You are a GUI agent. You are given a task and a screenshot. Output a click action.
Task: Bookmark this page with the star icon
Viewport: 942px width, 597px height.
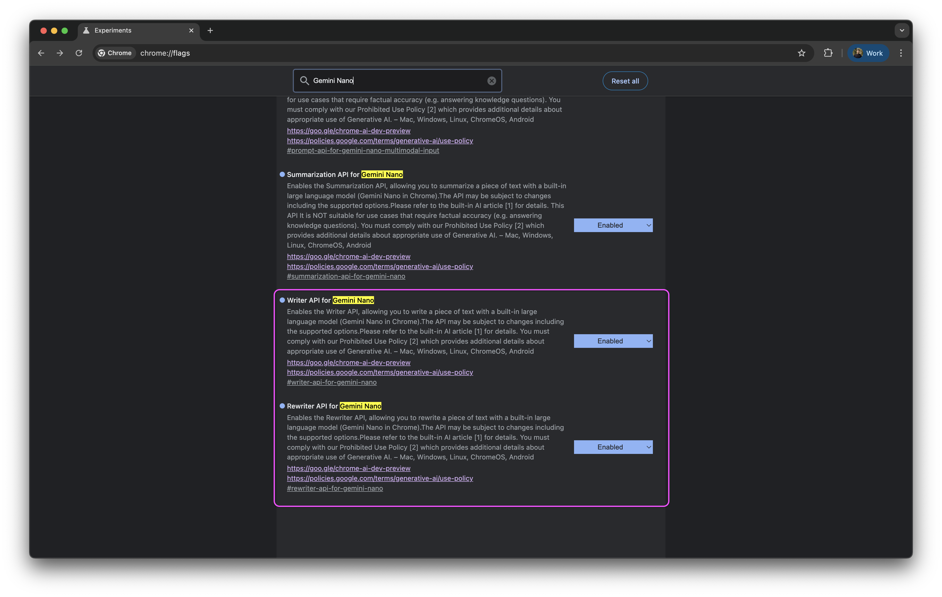(802, 53)
